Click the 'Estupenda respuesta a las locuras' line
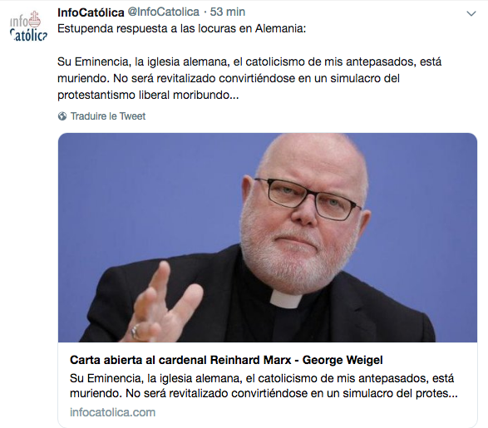The image size is (488, 428). [x=182, y=28]
